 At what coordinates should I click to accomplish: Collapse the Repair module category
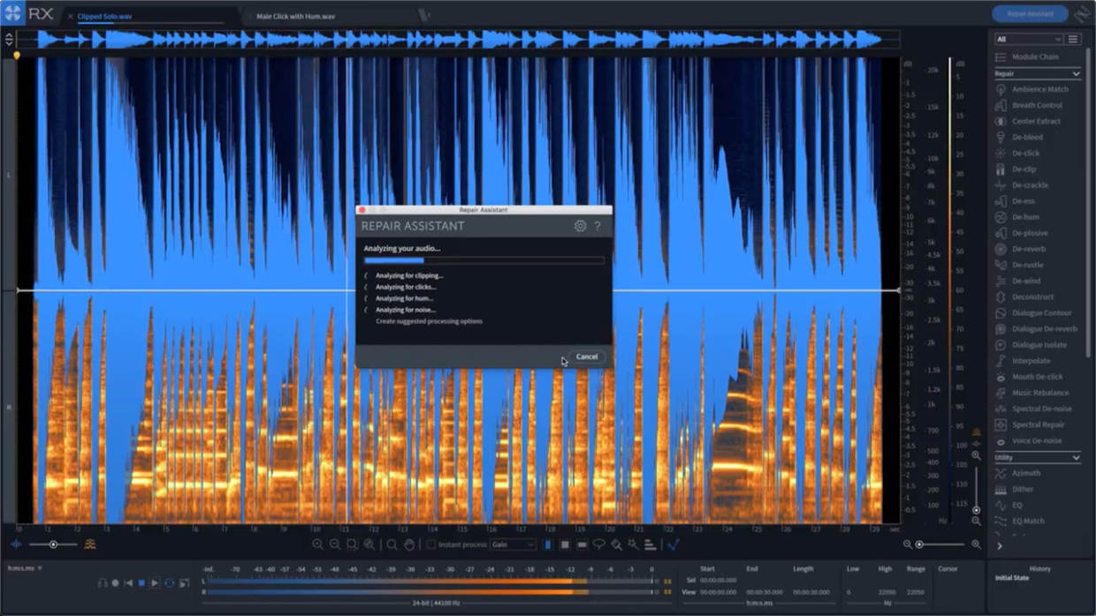tap(1076, 73)
